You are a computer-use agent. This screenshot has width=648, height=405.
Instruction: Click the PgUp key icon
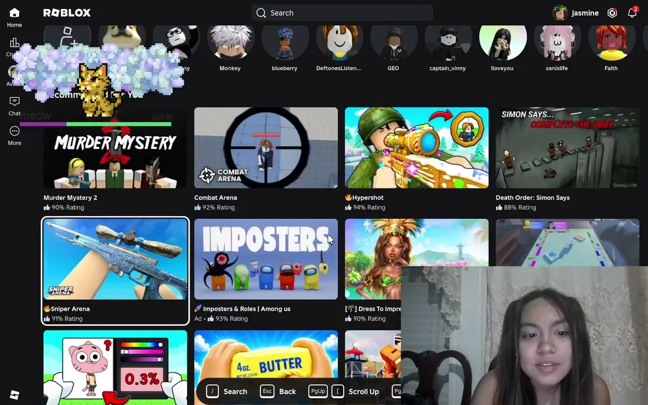click(318, 391)
